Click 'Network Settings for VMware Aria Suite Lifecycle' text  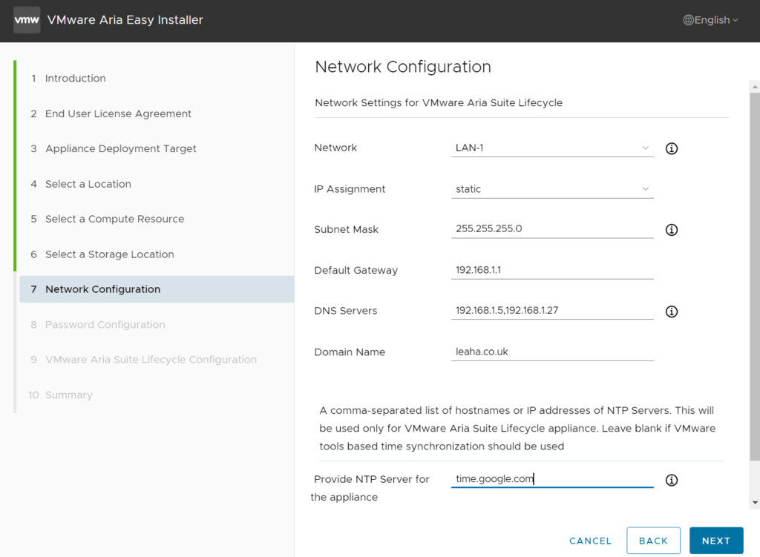439,102
